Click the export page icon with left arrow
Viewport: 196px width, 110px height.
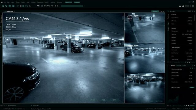(49, 6)
